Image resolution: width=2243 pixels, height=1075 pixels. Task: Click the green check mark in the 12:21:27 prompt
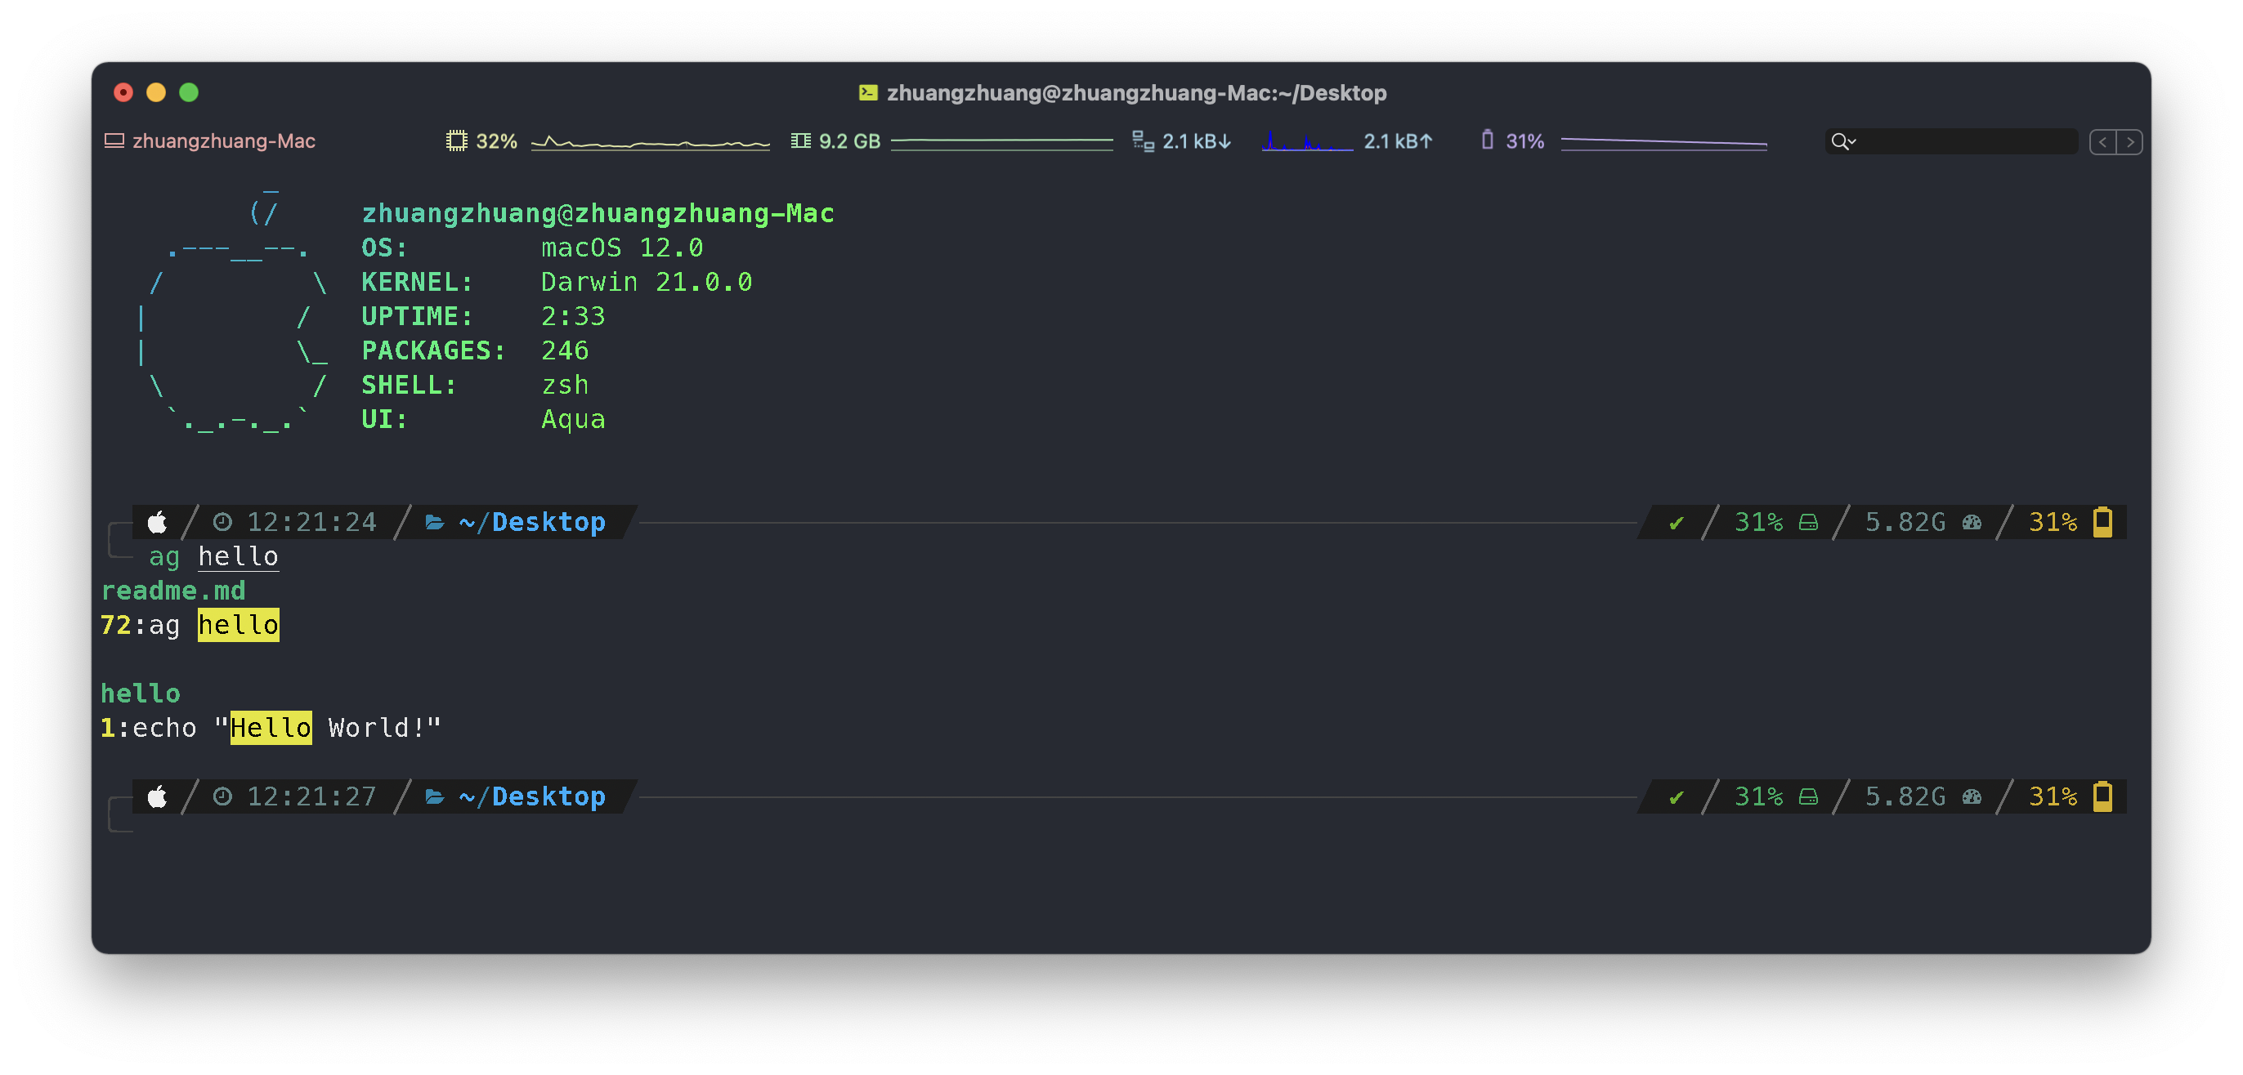coord(1677,797)
